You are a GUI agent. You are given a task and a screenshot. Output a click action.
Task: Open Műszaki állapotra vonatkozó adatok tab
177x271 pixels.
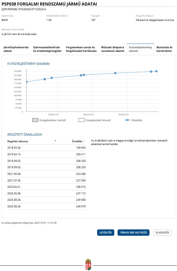pyautogui.click(x=113, y=49)
